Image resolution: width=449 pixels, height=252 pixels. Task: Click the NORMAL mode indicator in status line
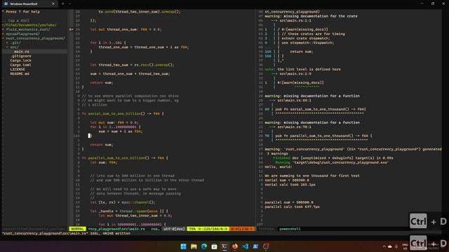coord(77,229)
